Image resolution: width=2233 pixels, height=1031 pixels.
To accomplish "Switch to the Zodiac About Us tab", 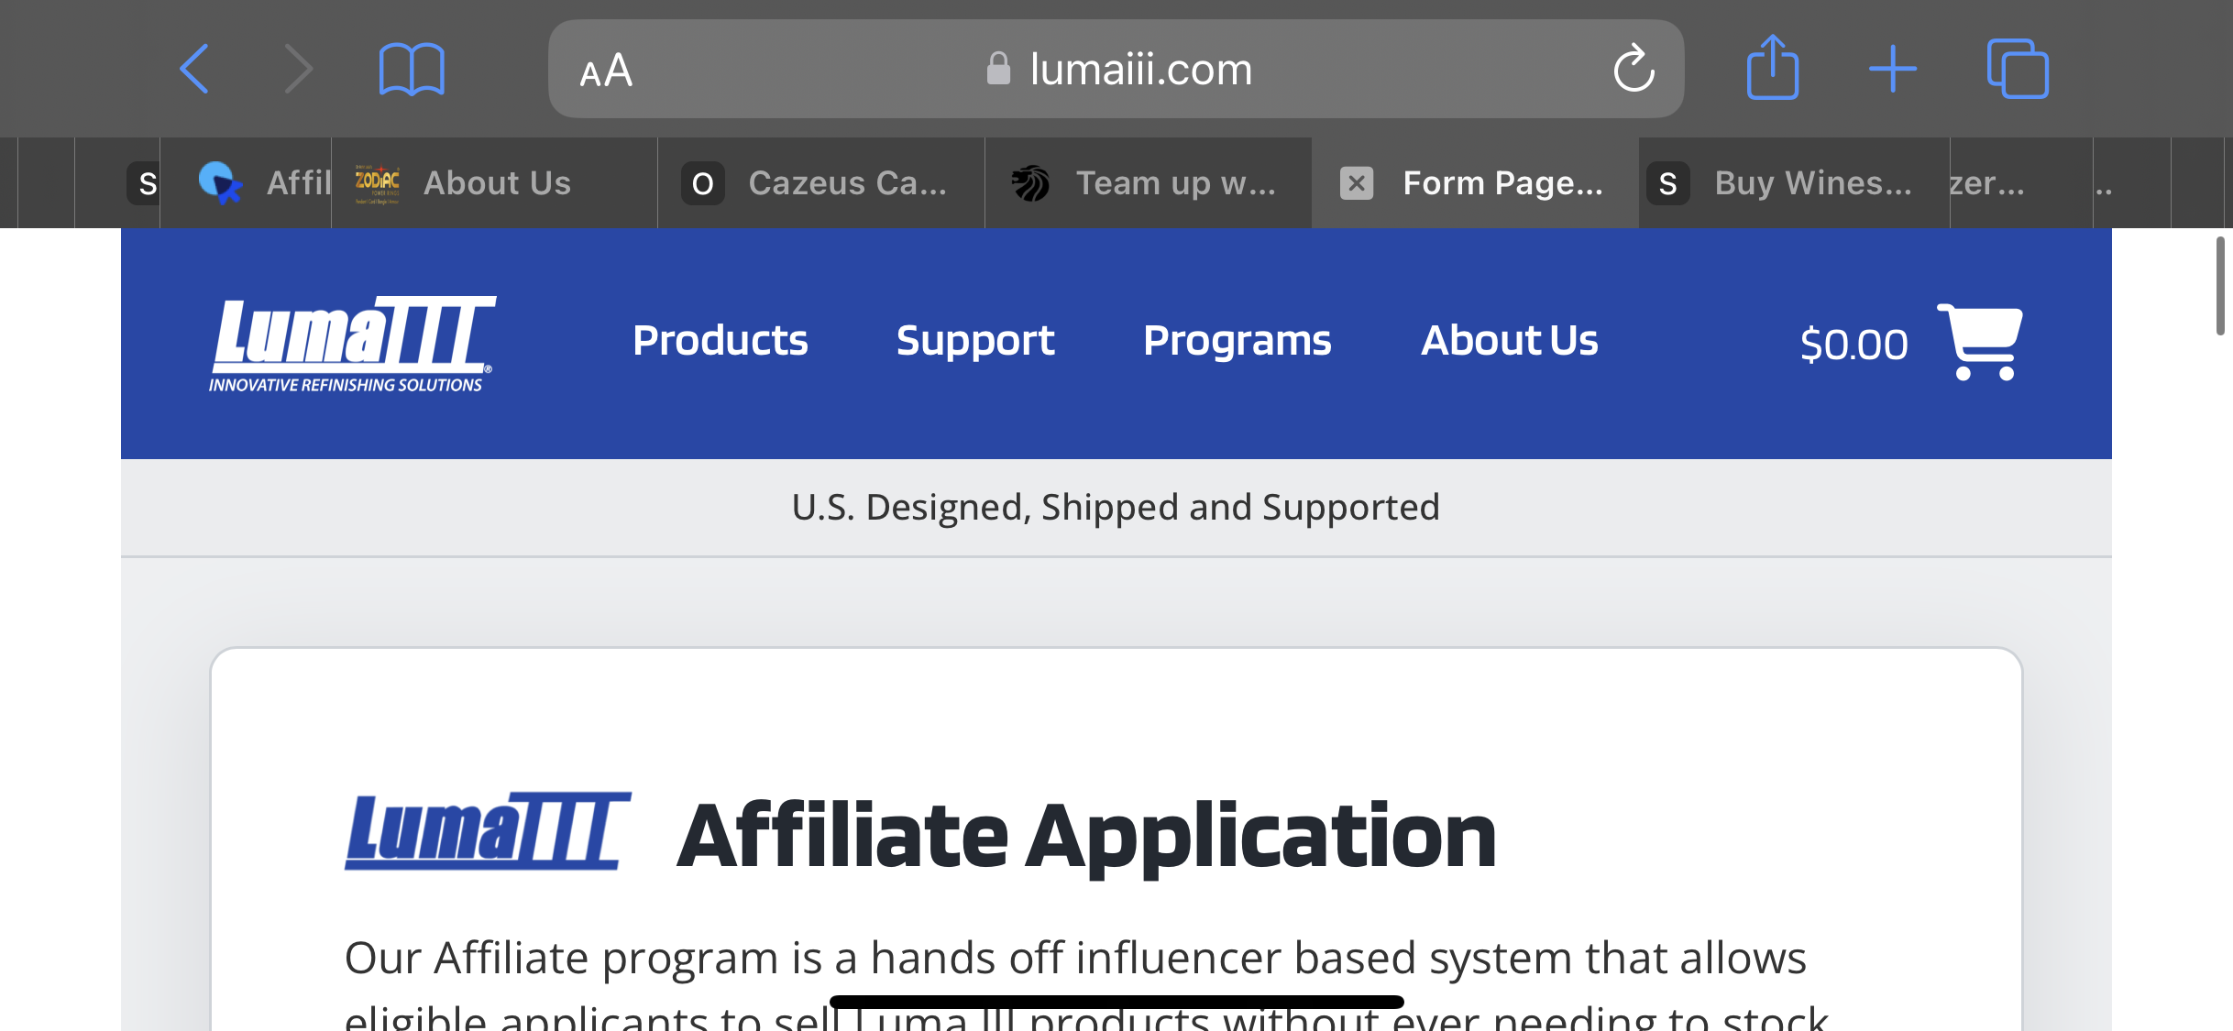I will coord(495,183).
